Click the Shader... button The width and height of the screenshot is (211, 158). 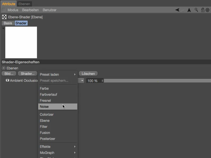pos(28,74)
